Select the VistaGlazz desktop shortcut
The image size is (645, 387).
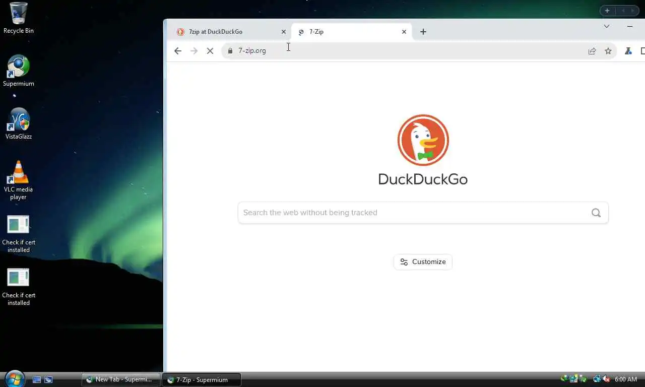click(19, 123)
